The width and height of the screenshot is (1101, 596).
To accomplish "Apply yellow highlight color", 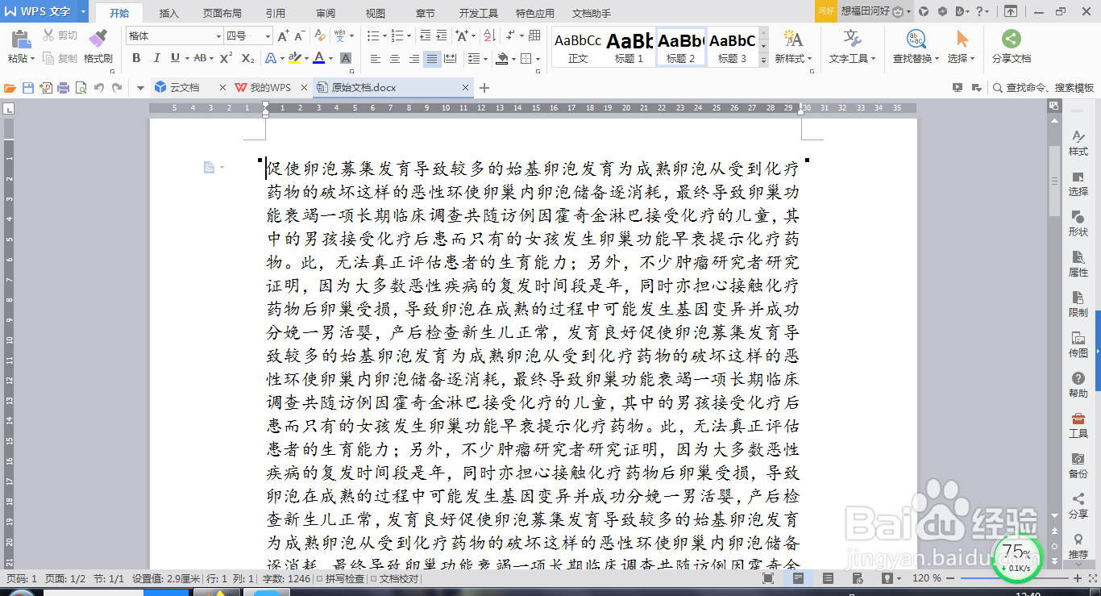I will tap(293, 58).
